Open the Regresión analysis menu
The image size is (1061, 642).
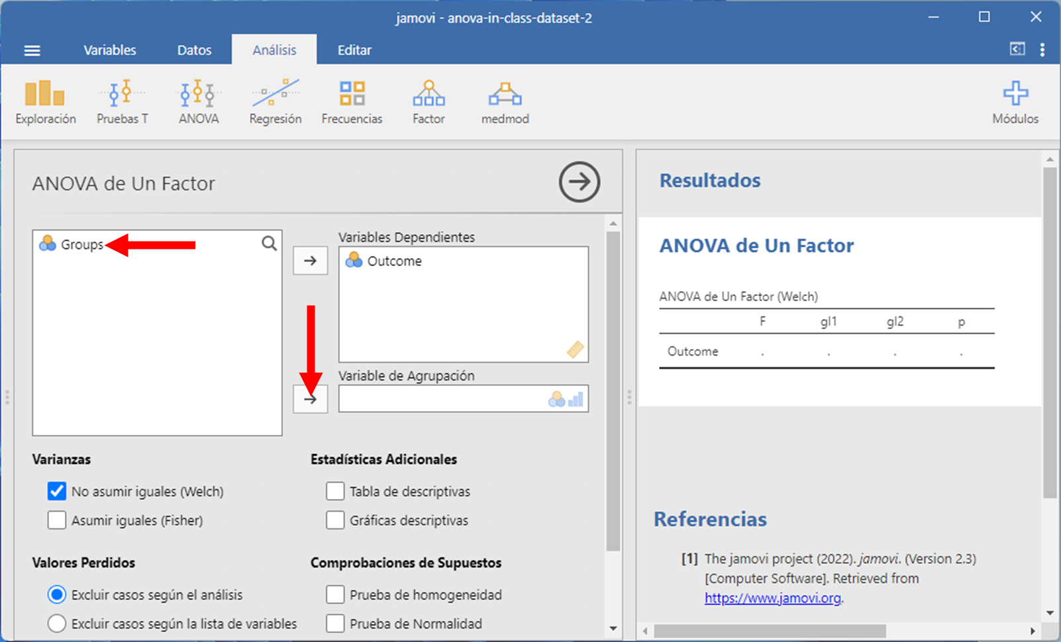coord(276,101)
